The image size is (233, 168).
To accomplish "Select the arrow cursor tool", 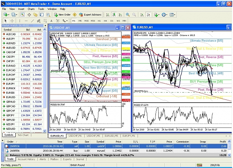I will [6, 21].
